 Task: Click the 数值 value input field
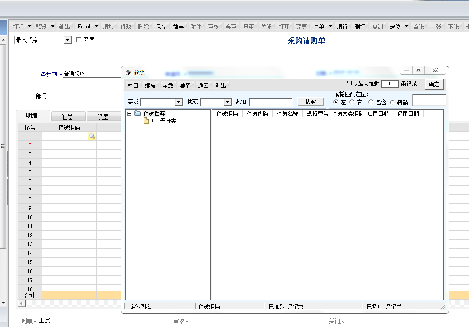(271, 102)
